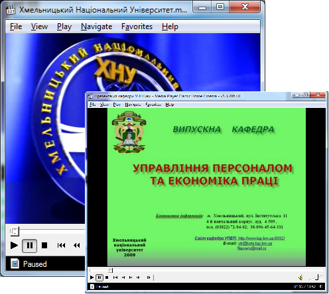Mute audio via speaker icon in front player

300,277
